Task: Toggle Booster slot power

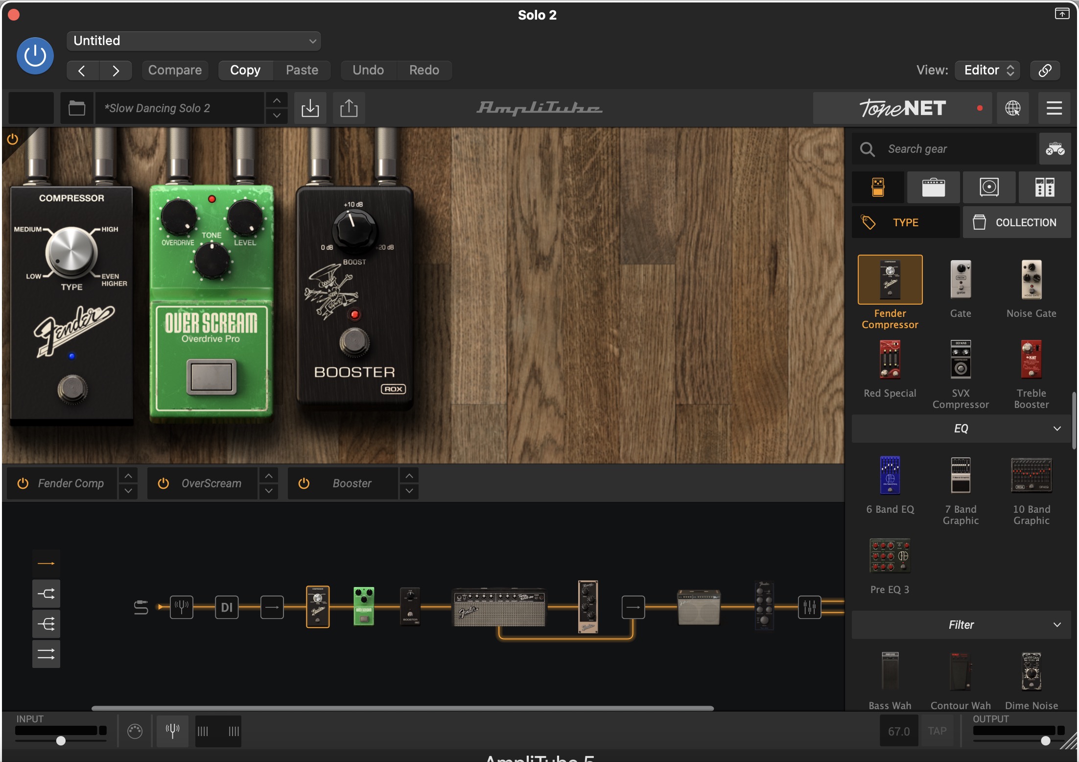Action: tap(304, 484)
